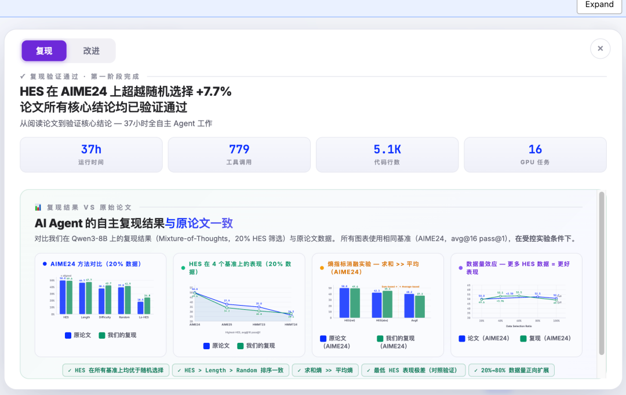Click the Expand button

(x=599, y=5)
